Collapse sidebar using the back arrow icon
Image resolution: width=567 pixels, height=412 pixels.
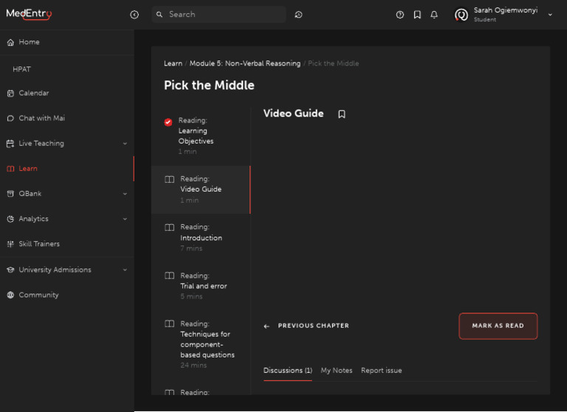134,15
